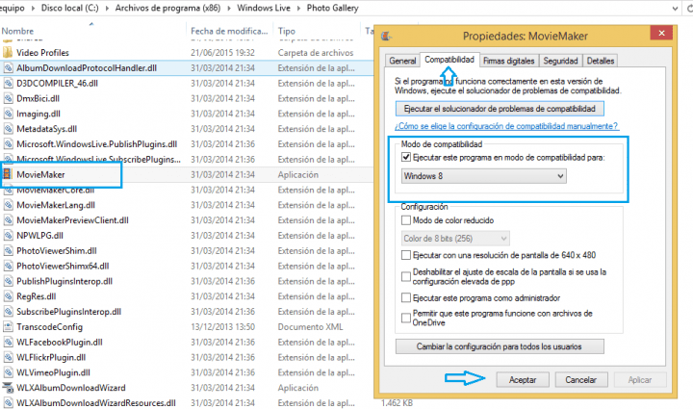Enable Ejecutar este programa como administrador
Screen dimensions: 693x409
pos(406,297)
